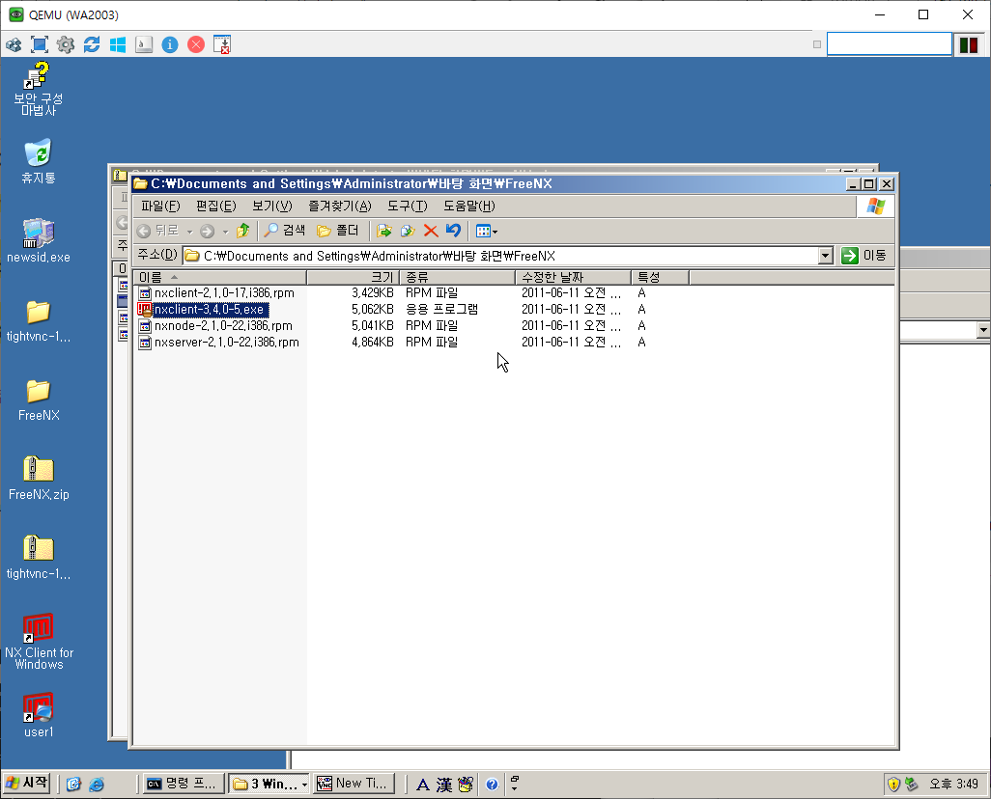Click the language bar help question icon
Viewport: 991px width, 799px height.
[x=492, y=785]
